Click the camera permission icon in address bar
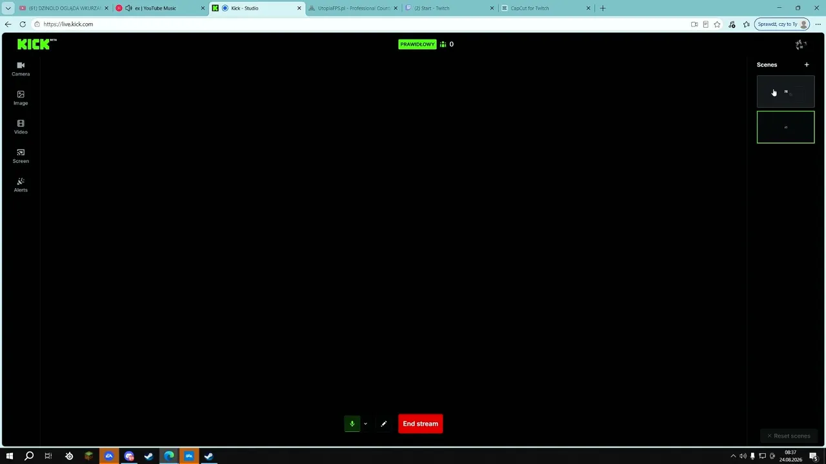The width and height of the screenshot is (826, 464). tap(694, 24)
